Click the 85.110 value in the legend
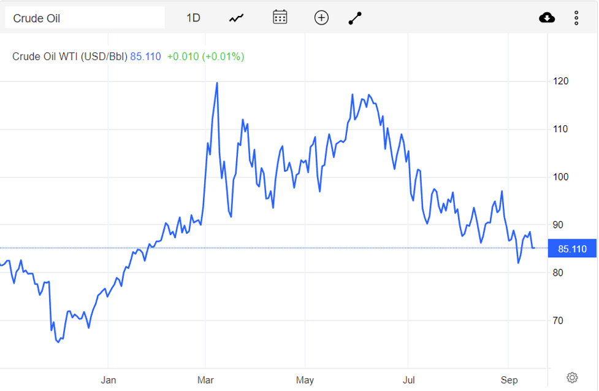The height and width of the screenshot is (391, 599). [145, 56]
